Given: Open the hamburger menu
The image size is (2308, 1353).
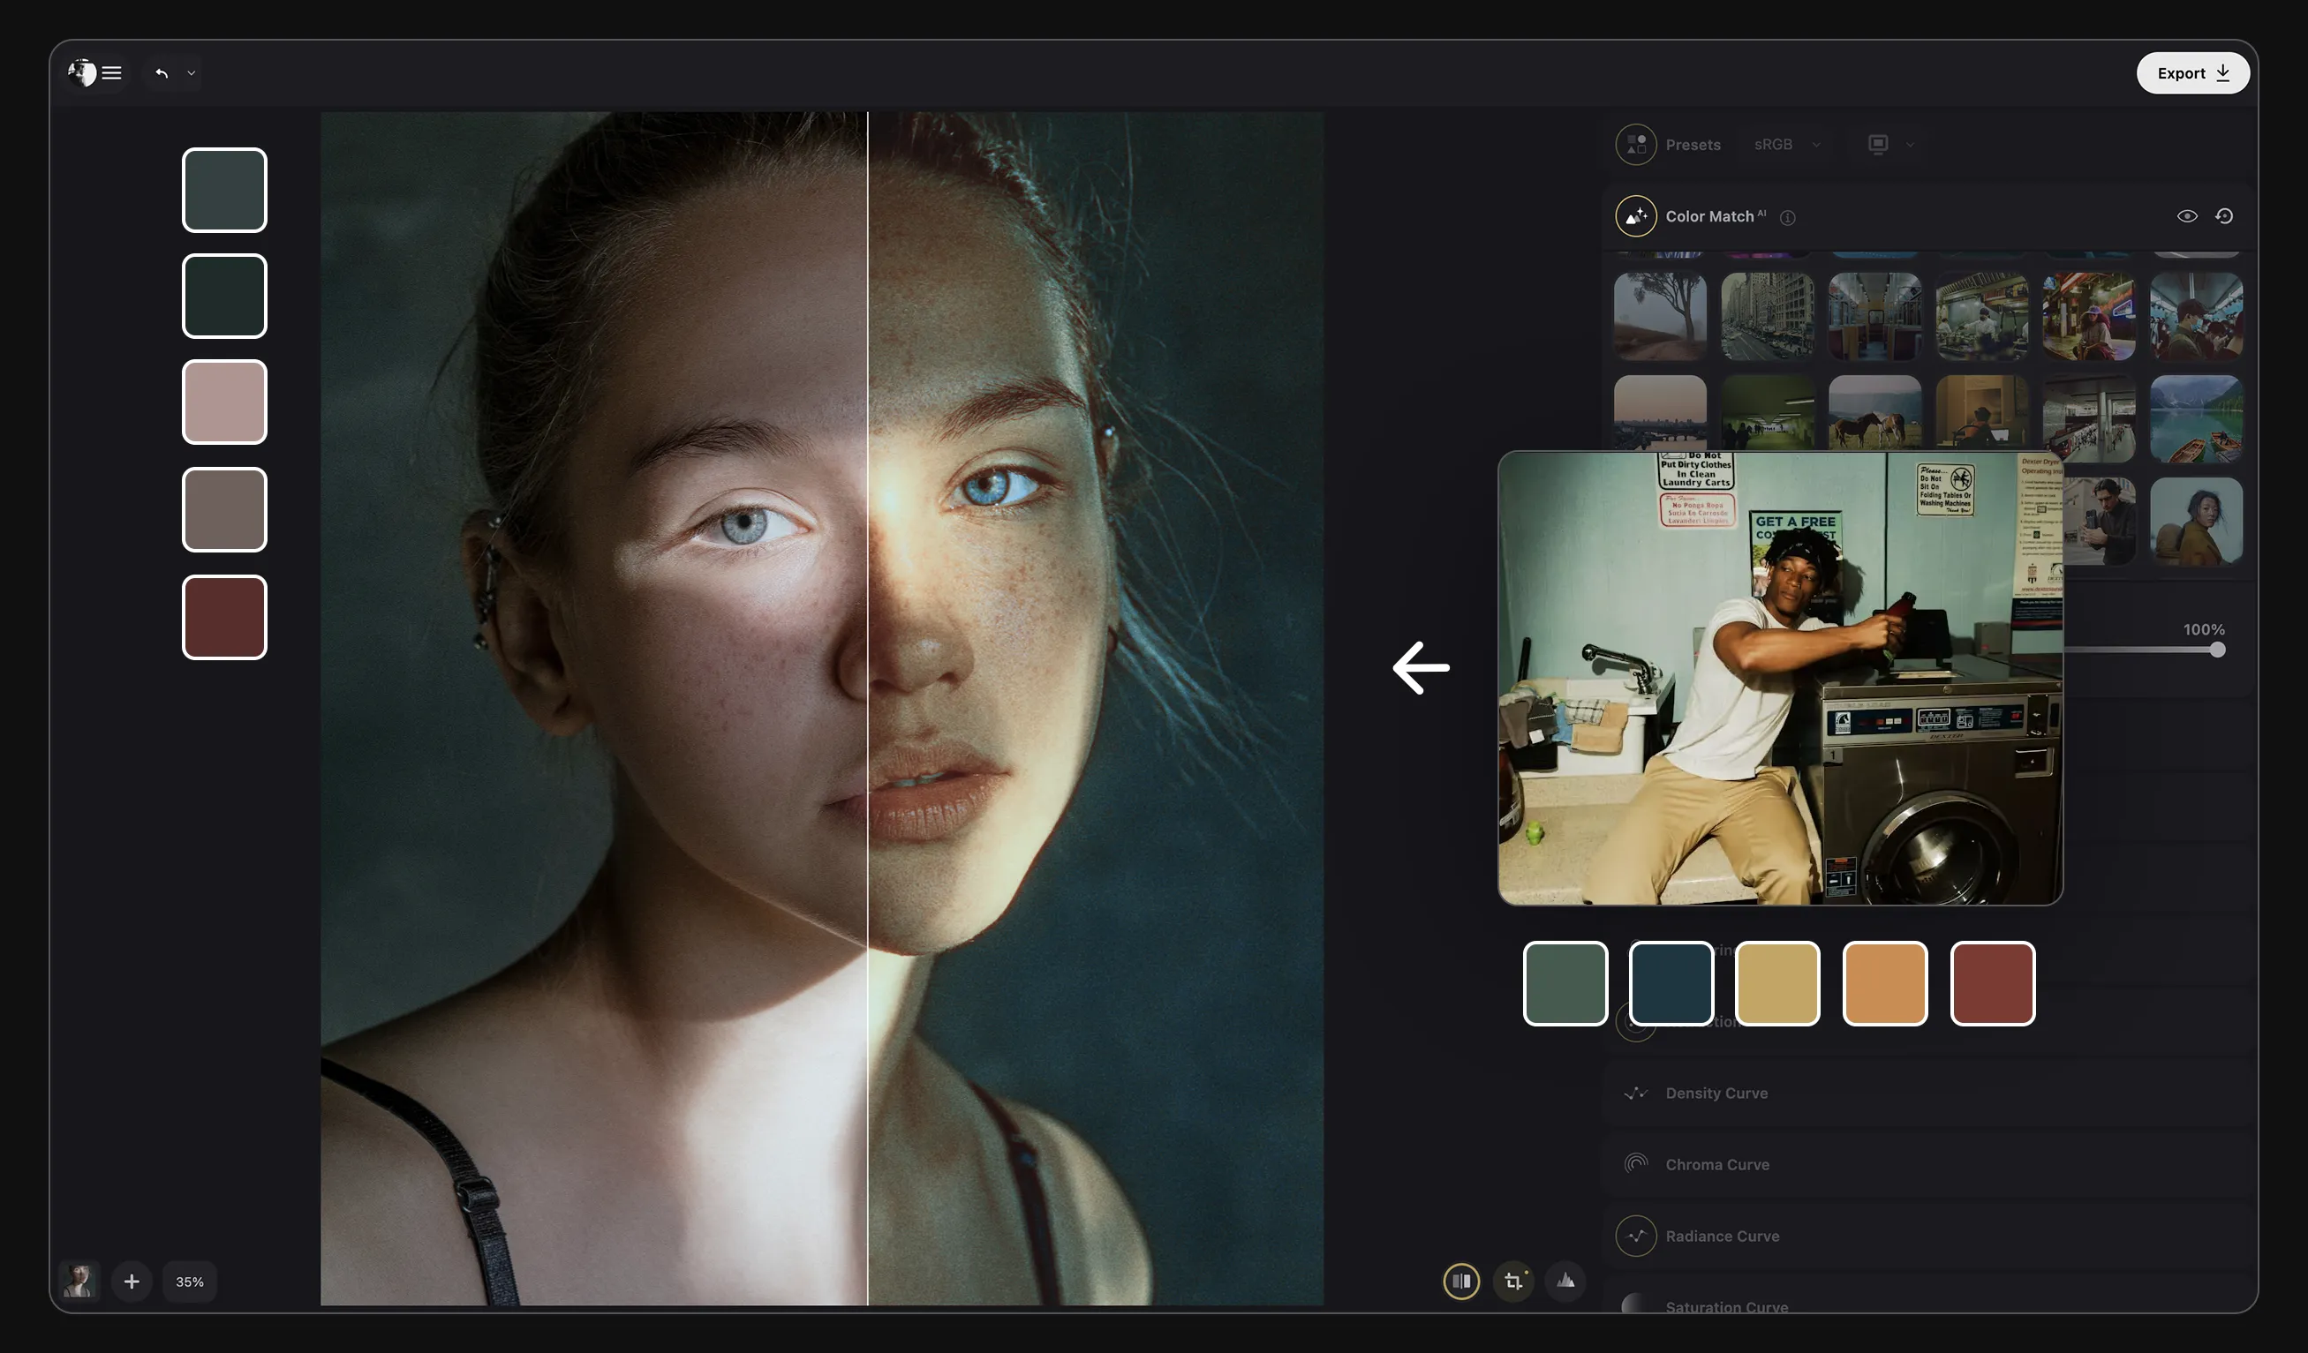Looking at the screenshot, I should pos(112,72).
